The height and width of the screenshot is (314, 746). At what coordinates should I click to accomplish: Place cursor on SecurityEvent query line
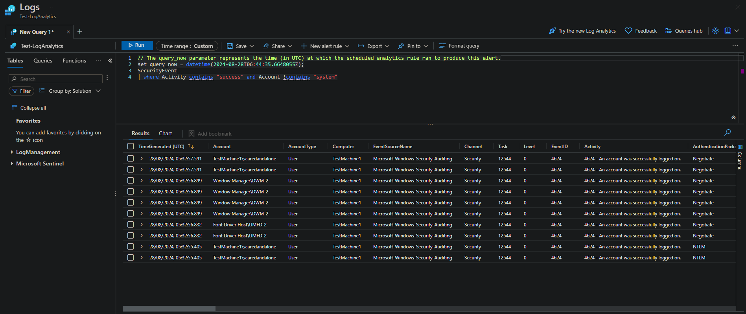157,71
